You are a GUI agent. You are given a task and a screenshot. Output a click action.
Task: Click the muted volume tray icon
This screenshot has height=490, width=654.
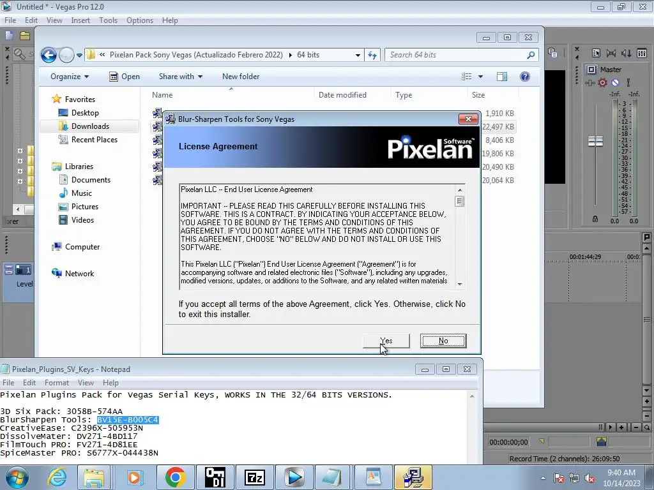coord(589,479)
